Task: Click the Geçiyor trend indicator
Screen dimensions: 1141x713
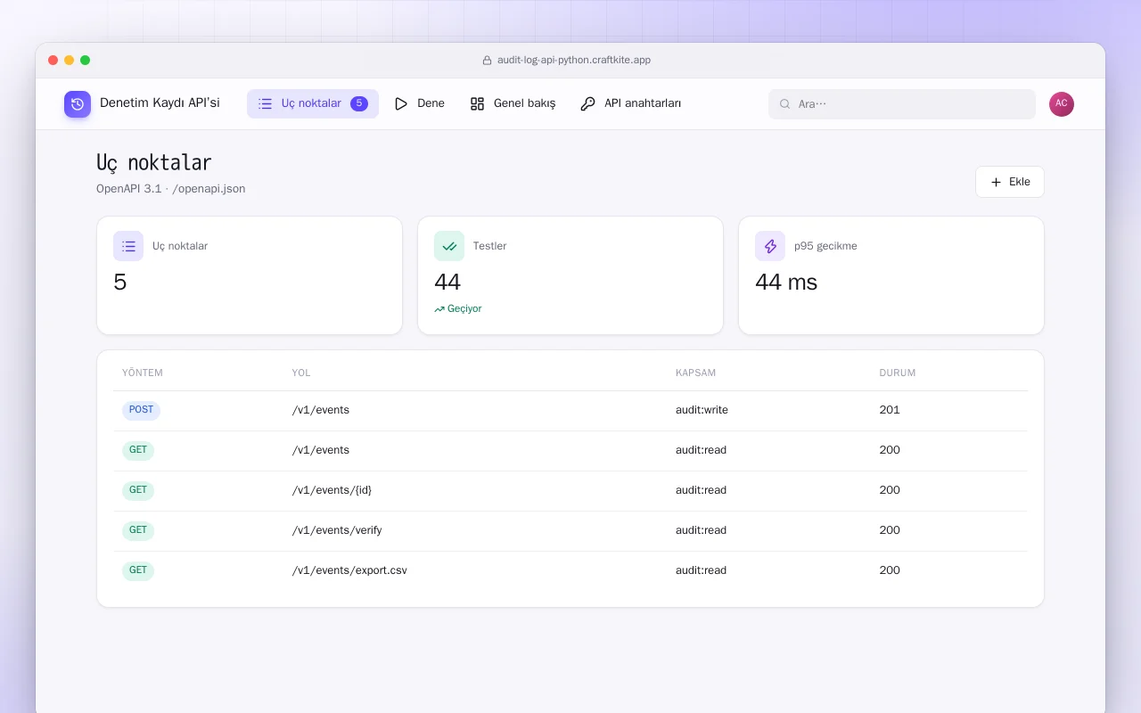Action: click(x=458, y=308)
